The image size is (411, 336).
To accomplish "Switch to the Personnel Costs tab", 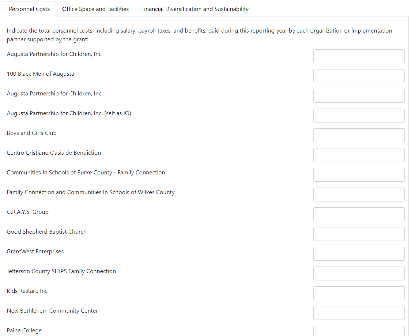I will coord(29,9).
